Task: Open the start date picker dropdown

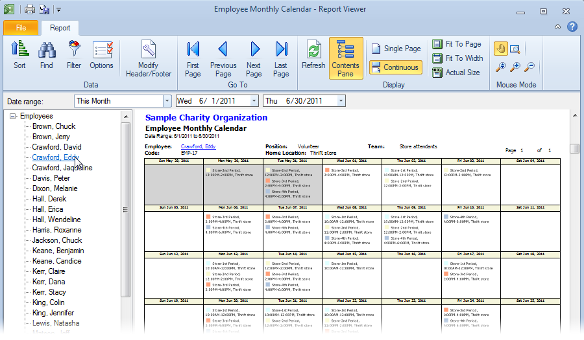Action: pos(254,101)
